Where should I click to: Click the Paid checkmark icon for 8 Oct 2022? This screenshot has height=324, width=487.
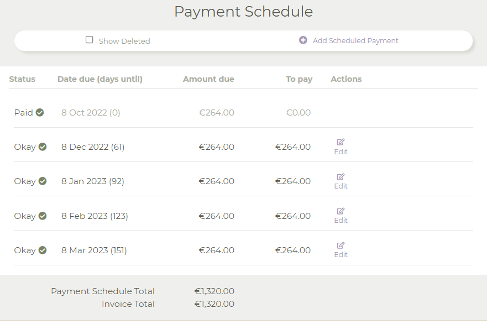[x=40, y=112]
